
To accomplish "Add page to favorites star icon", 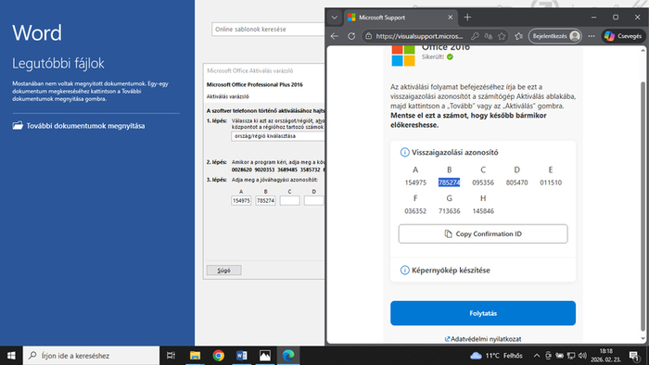I will (x=502, y=36).
